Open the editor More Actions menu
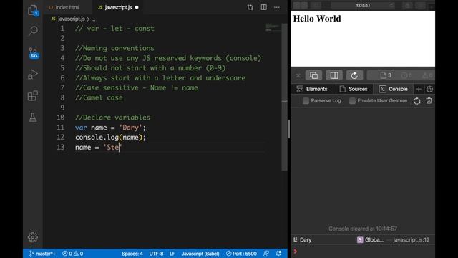458x258 pixels. (x=277, y=7)
